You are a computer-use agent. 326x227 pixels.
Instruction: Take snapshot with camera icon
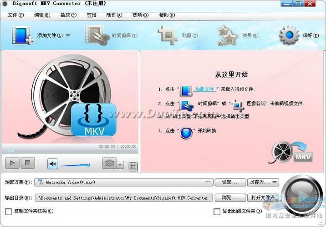[x=109, y=163]
